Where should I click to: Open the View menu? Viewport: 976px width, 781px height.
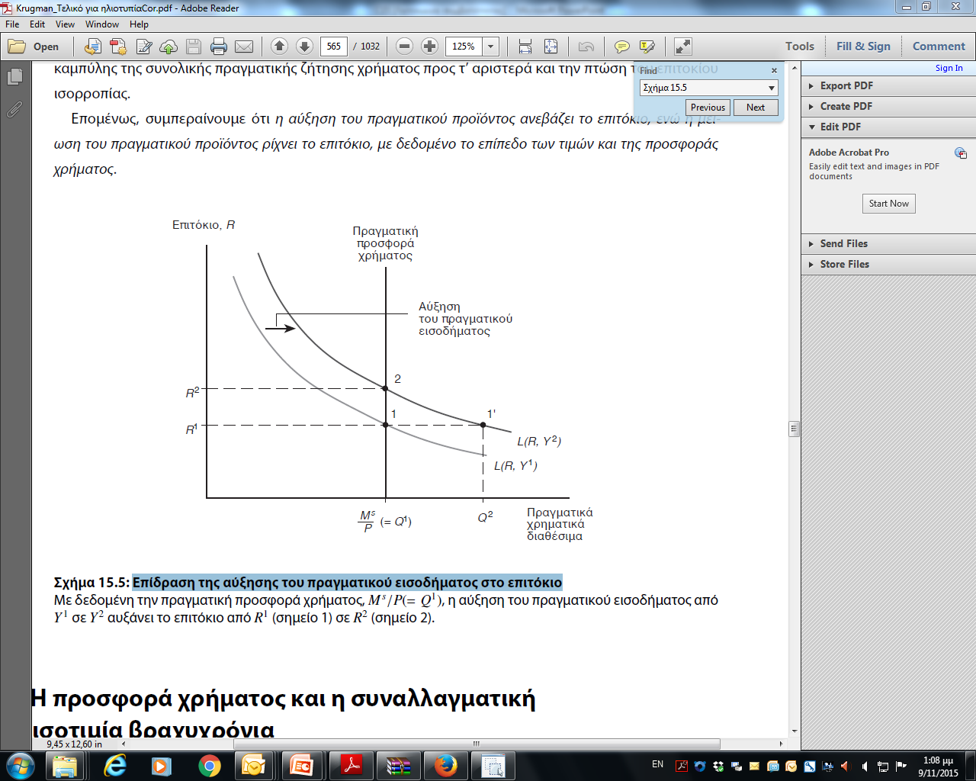click(x=65, y=24)
